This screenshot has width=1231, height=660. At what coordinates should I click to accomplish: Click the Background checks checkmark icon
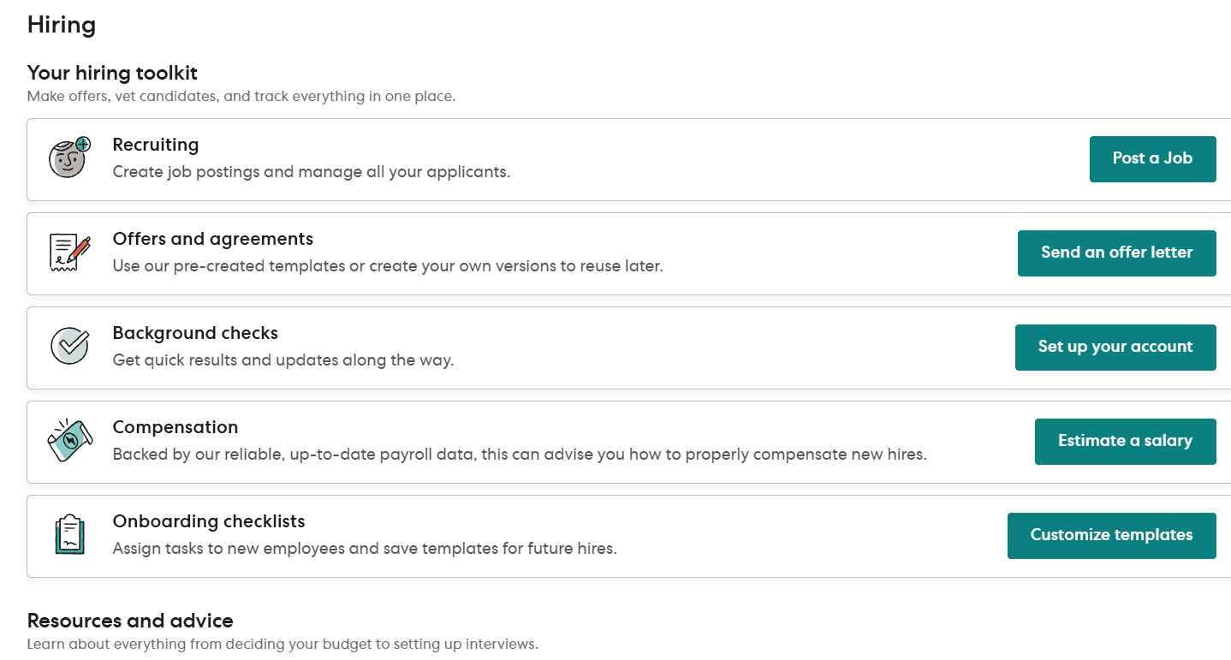coord(69,347)
